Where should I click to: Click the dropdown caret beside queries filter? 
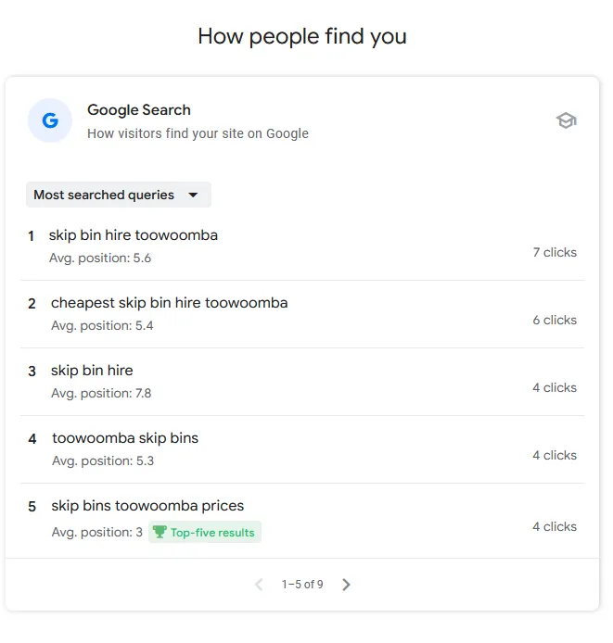(x=193, y=195)
